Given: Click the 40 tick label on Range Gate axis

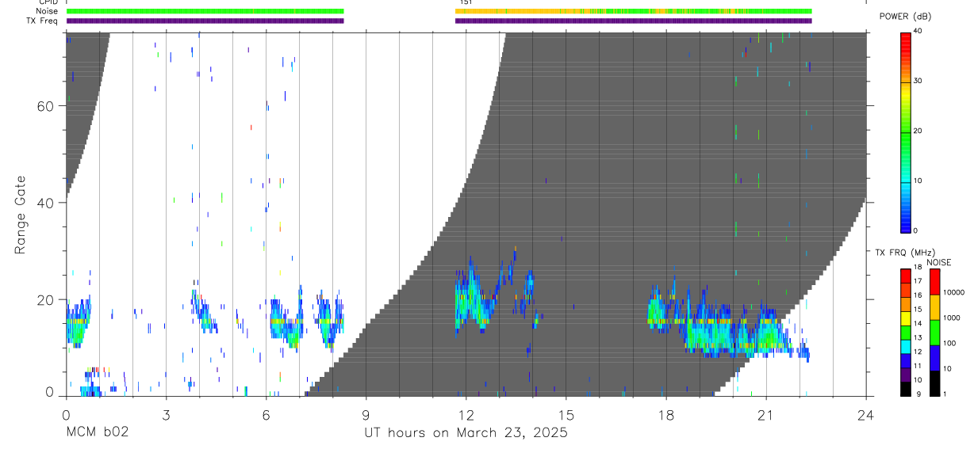Looking at the screenshot, I should click(47, 203).
